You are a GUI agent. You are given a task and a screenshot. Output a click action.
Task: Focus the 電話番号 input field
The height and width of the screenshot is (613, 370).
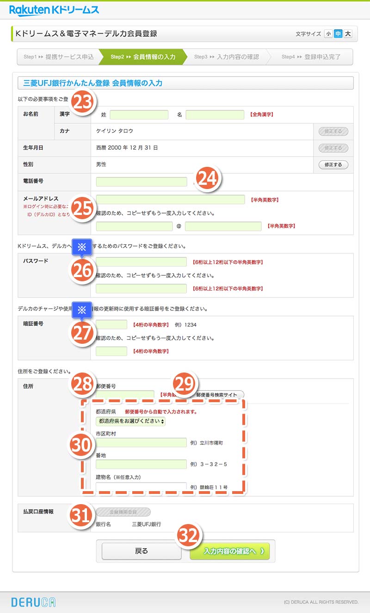click(142, 182)
